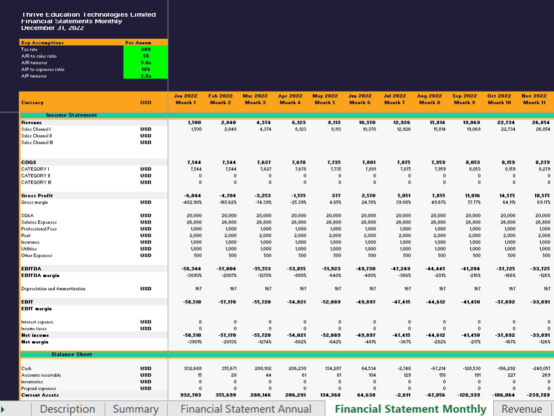Select the A/R turnover 5.0x cell

coord(146,63)
